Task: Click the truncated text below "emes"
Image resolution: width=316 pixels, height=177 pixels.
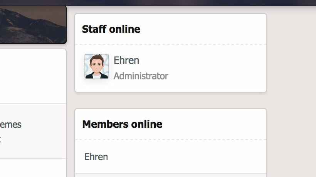Action: [0, 139]
